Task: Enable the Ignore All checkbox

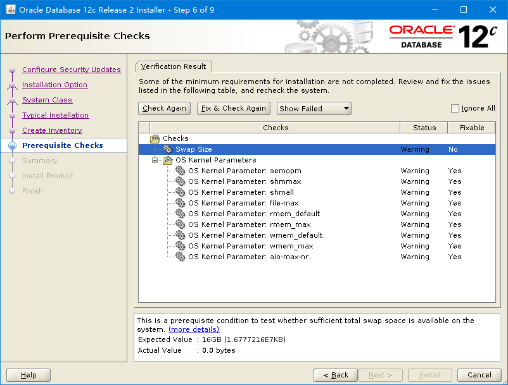Action: pyautogui.click(x=455, y=108)
